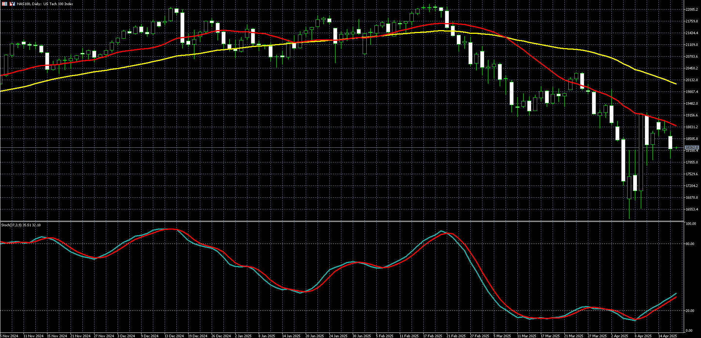Click the 21 Feb 2025 date label
Viewport: 701px width, 338px height.
point(456,336)
